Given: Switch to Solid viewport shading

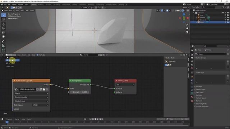Looking at the screenshot, I should tap(178, 10).
